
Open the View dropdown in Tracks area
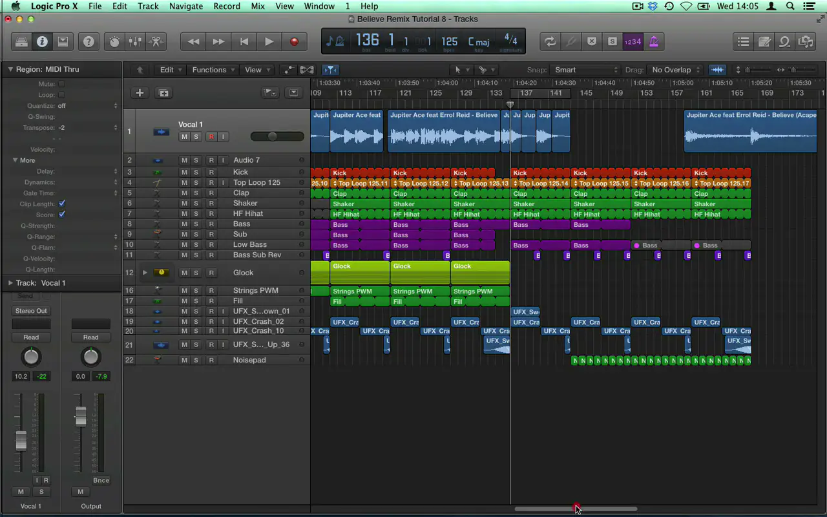(x=258, y=70)
